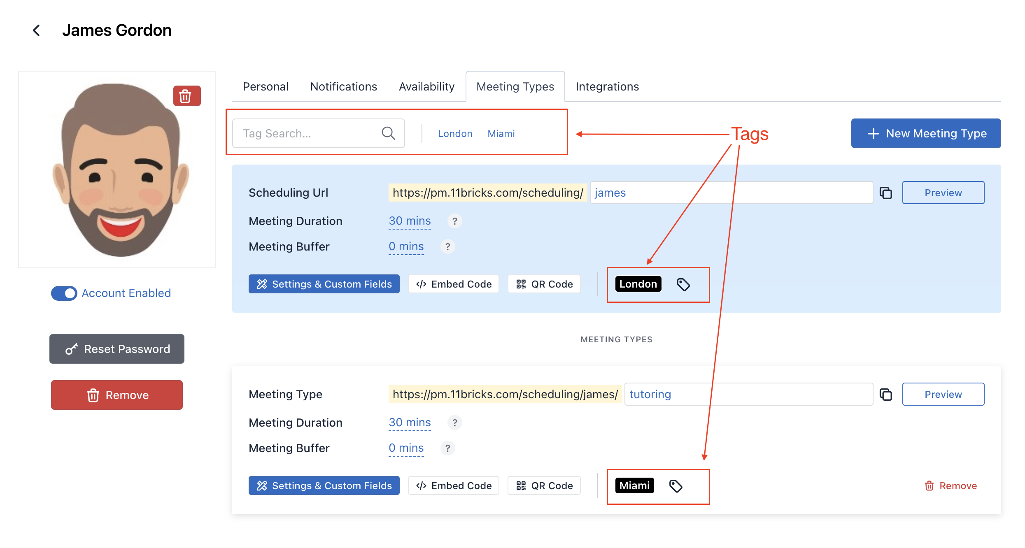Screen dimensions: 1025x548
Task: Click the tag icon next to London
Action: (x=683, y=284)
